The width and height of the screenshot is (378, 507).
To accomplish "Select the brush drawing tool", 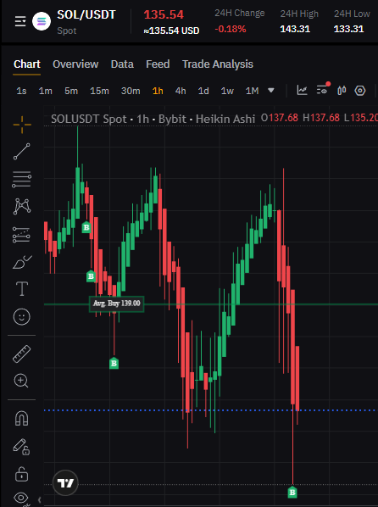I will tap(22, 262).
